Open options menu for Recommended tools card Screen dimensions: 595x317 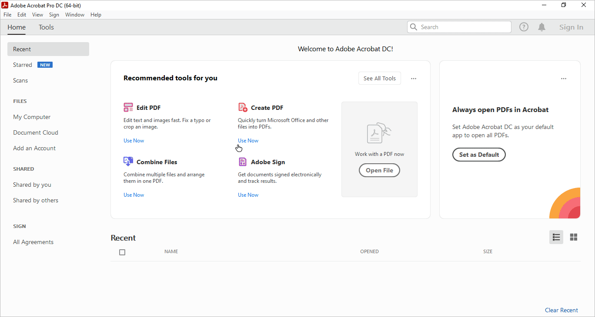pyautogui.click(x=414, y=79)
